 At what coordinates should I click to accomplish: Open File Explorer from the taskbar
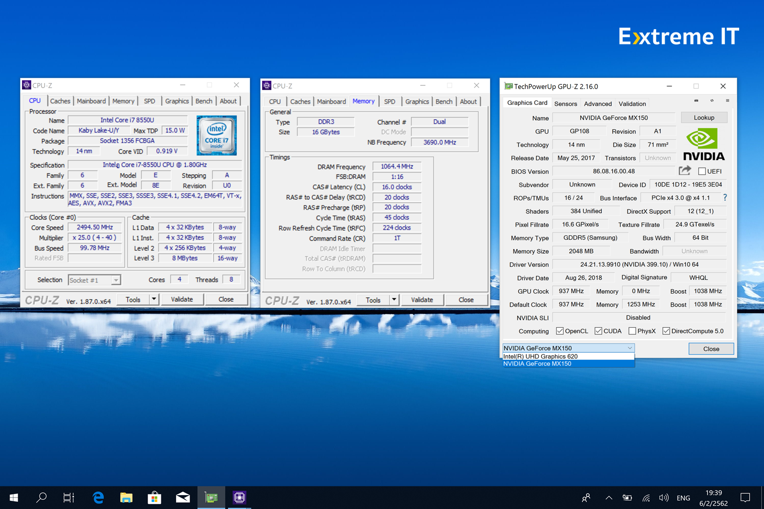point(126,498)
